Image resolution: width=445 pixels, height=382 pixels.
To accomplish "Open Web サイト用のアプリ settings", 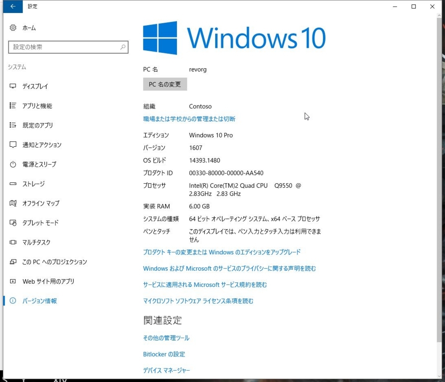I will [x=49, y=281].
